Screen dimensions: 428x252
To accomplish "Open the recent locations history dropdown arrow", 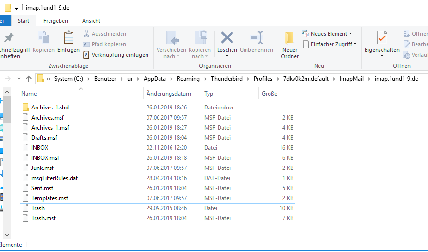I will click(19, 79).
